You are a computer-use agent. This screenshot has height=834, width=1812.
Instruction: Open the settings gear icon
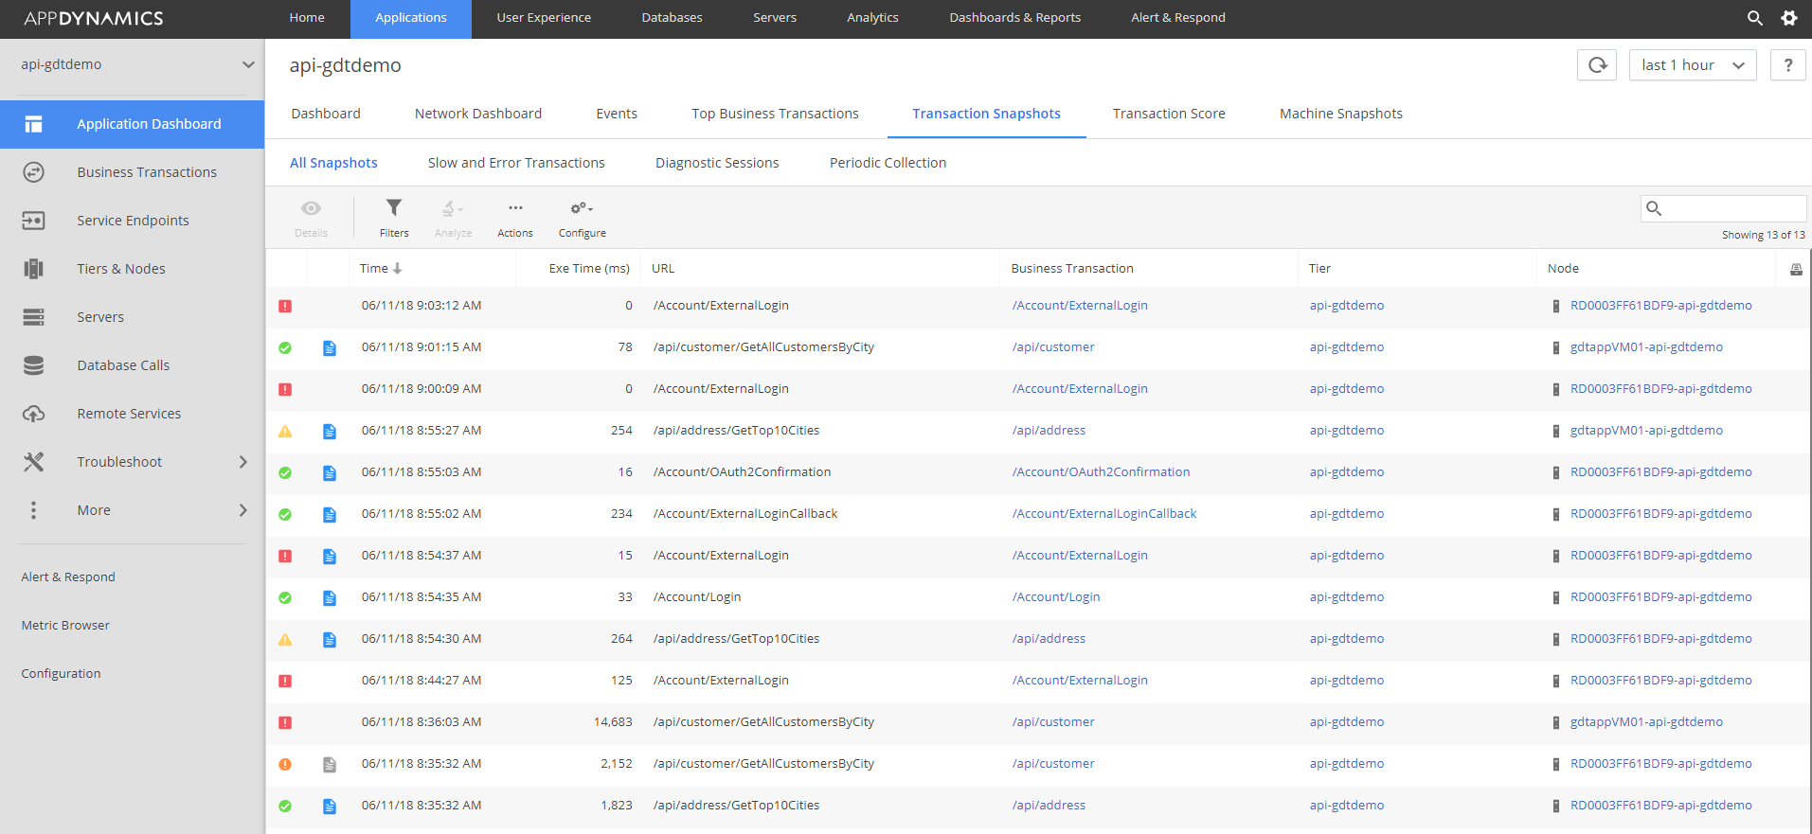(1789, 18)
